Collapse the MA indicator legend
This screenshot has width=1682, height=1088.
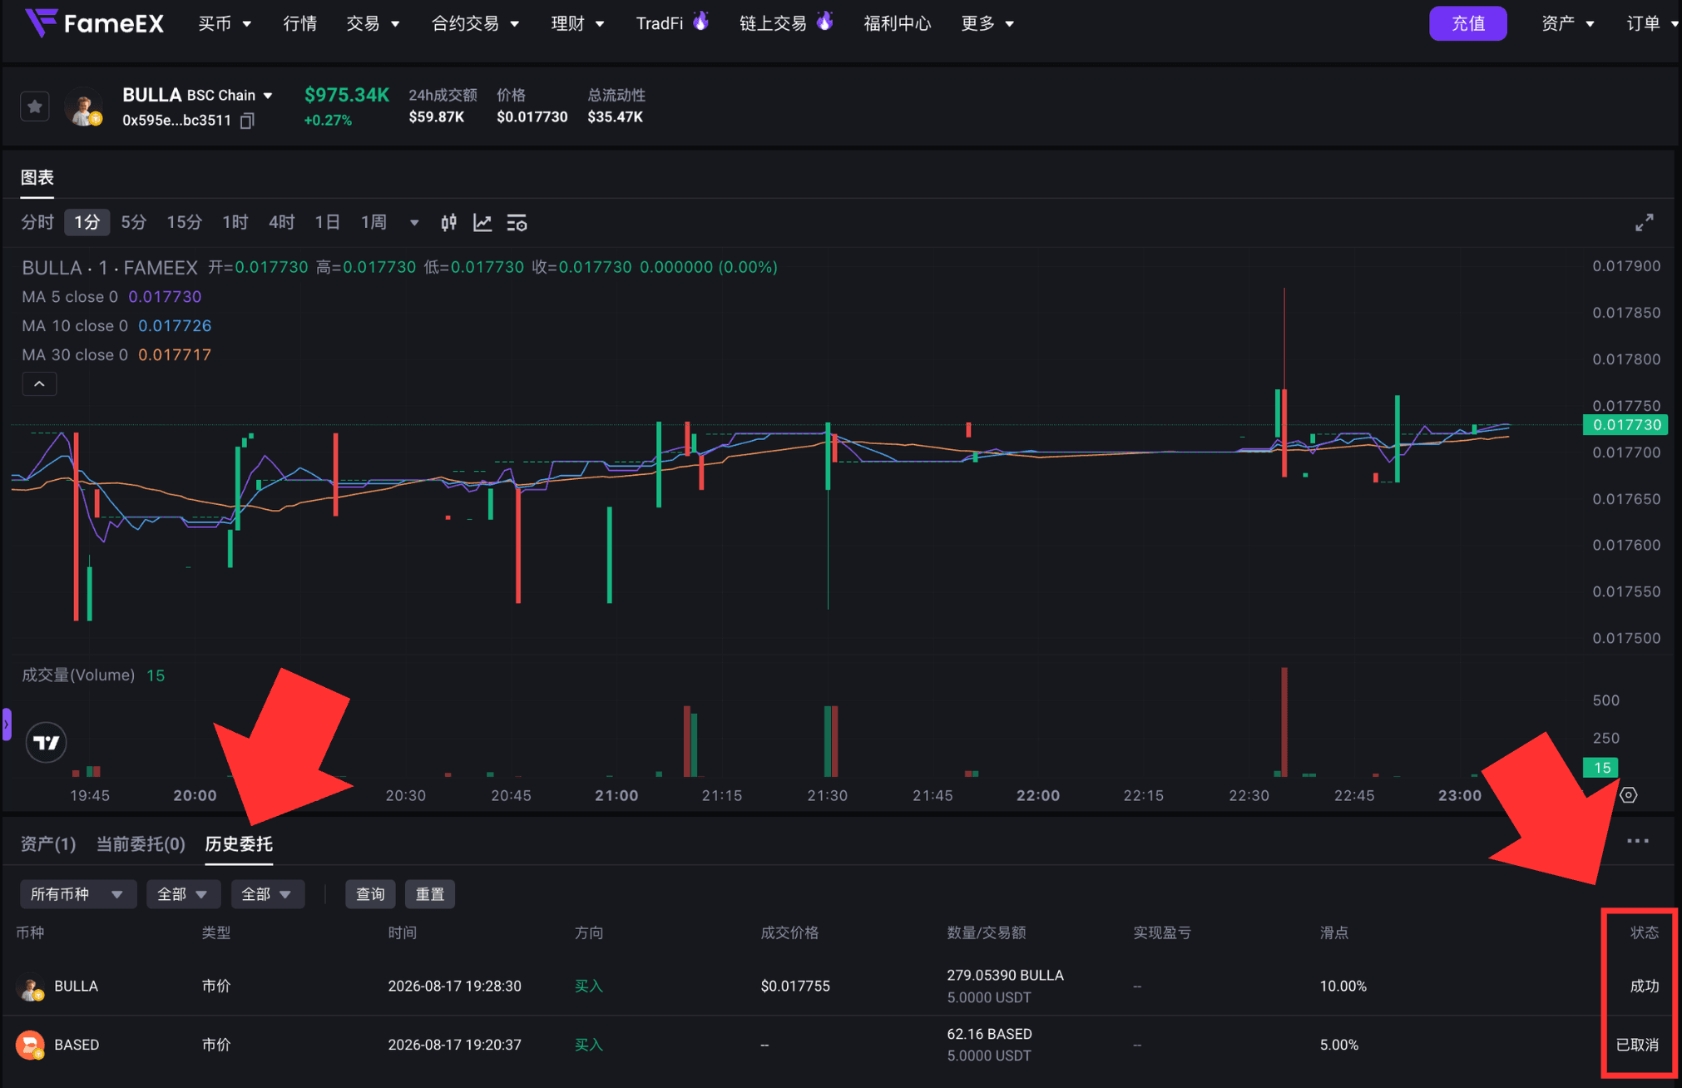pos(39,383)
